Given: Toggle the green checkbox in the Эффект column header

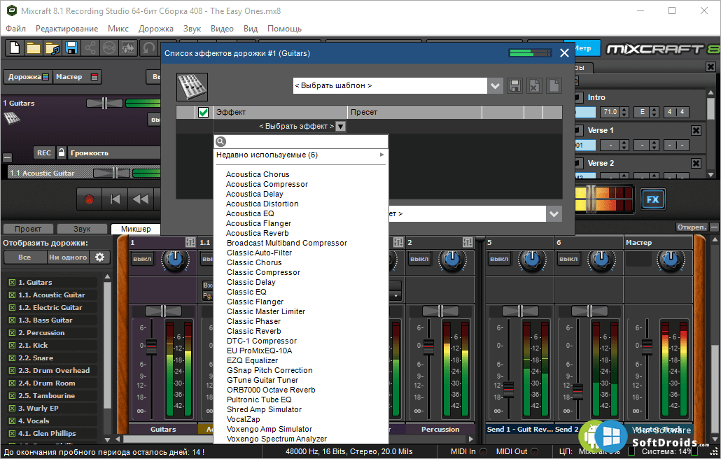Looking at the screenshot, I should 203,112.
